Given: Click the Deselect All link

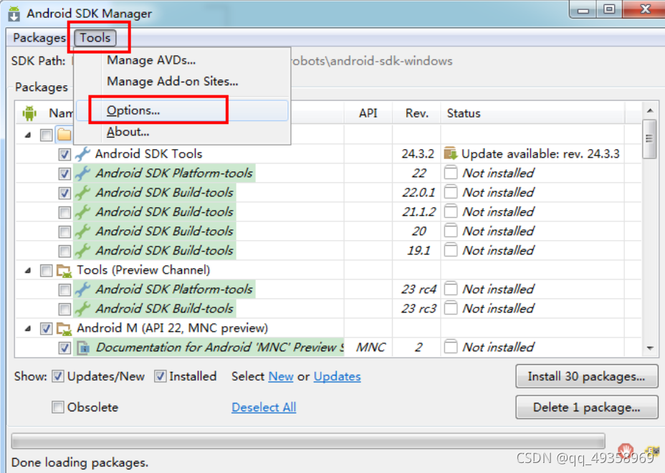Looking at the screenshot, I should pyautogui.click(x=264, y=407).
